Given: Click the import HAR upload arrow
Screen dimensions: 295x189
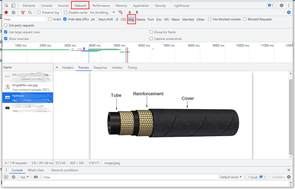Looking at the screenshot, I should pos(130,13).
